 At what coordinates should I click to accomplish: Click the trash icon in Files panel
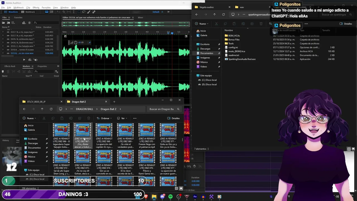(x=29, y=23)
